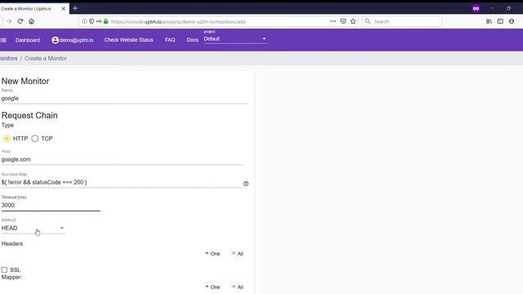Toggle the Firefox sidebar icon
Image resolution: width=523 pixels, height=294 pixels.
point(500,21)
